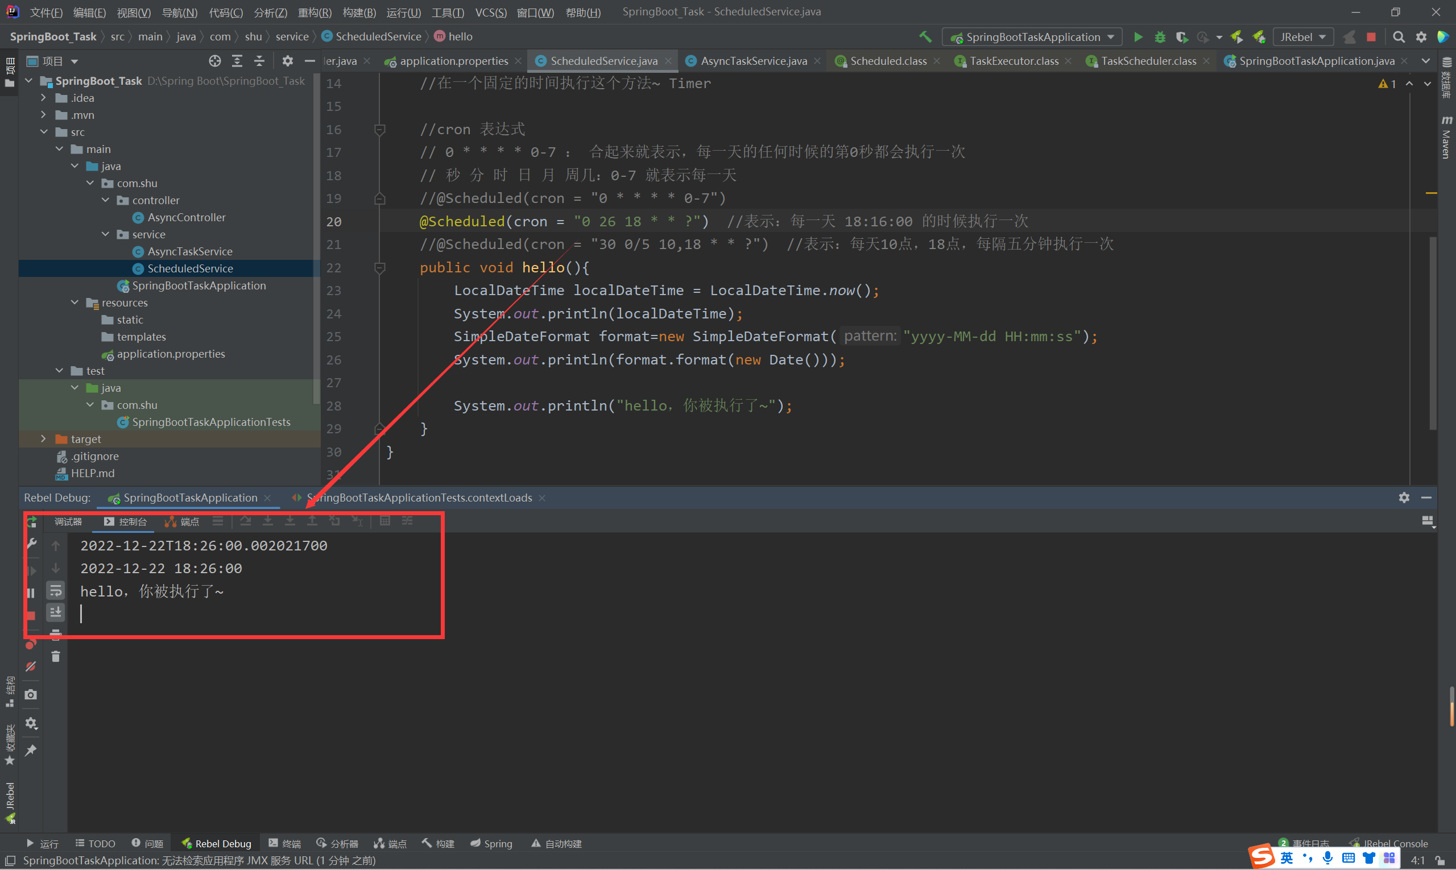The height and width of the screenshot is (870, 1456).
Task: Switch to the application.properties editor tab
Action: [453, 61]
